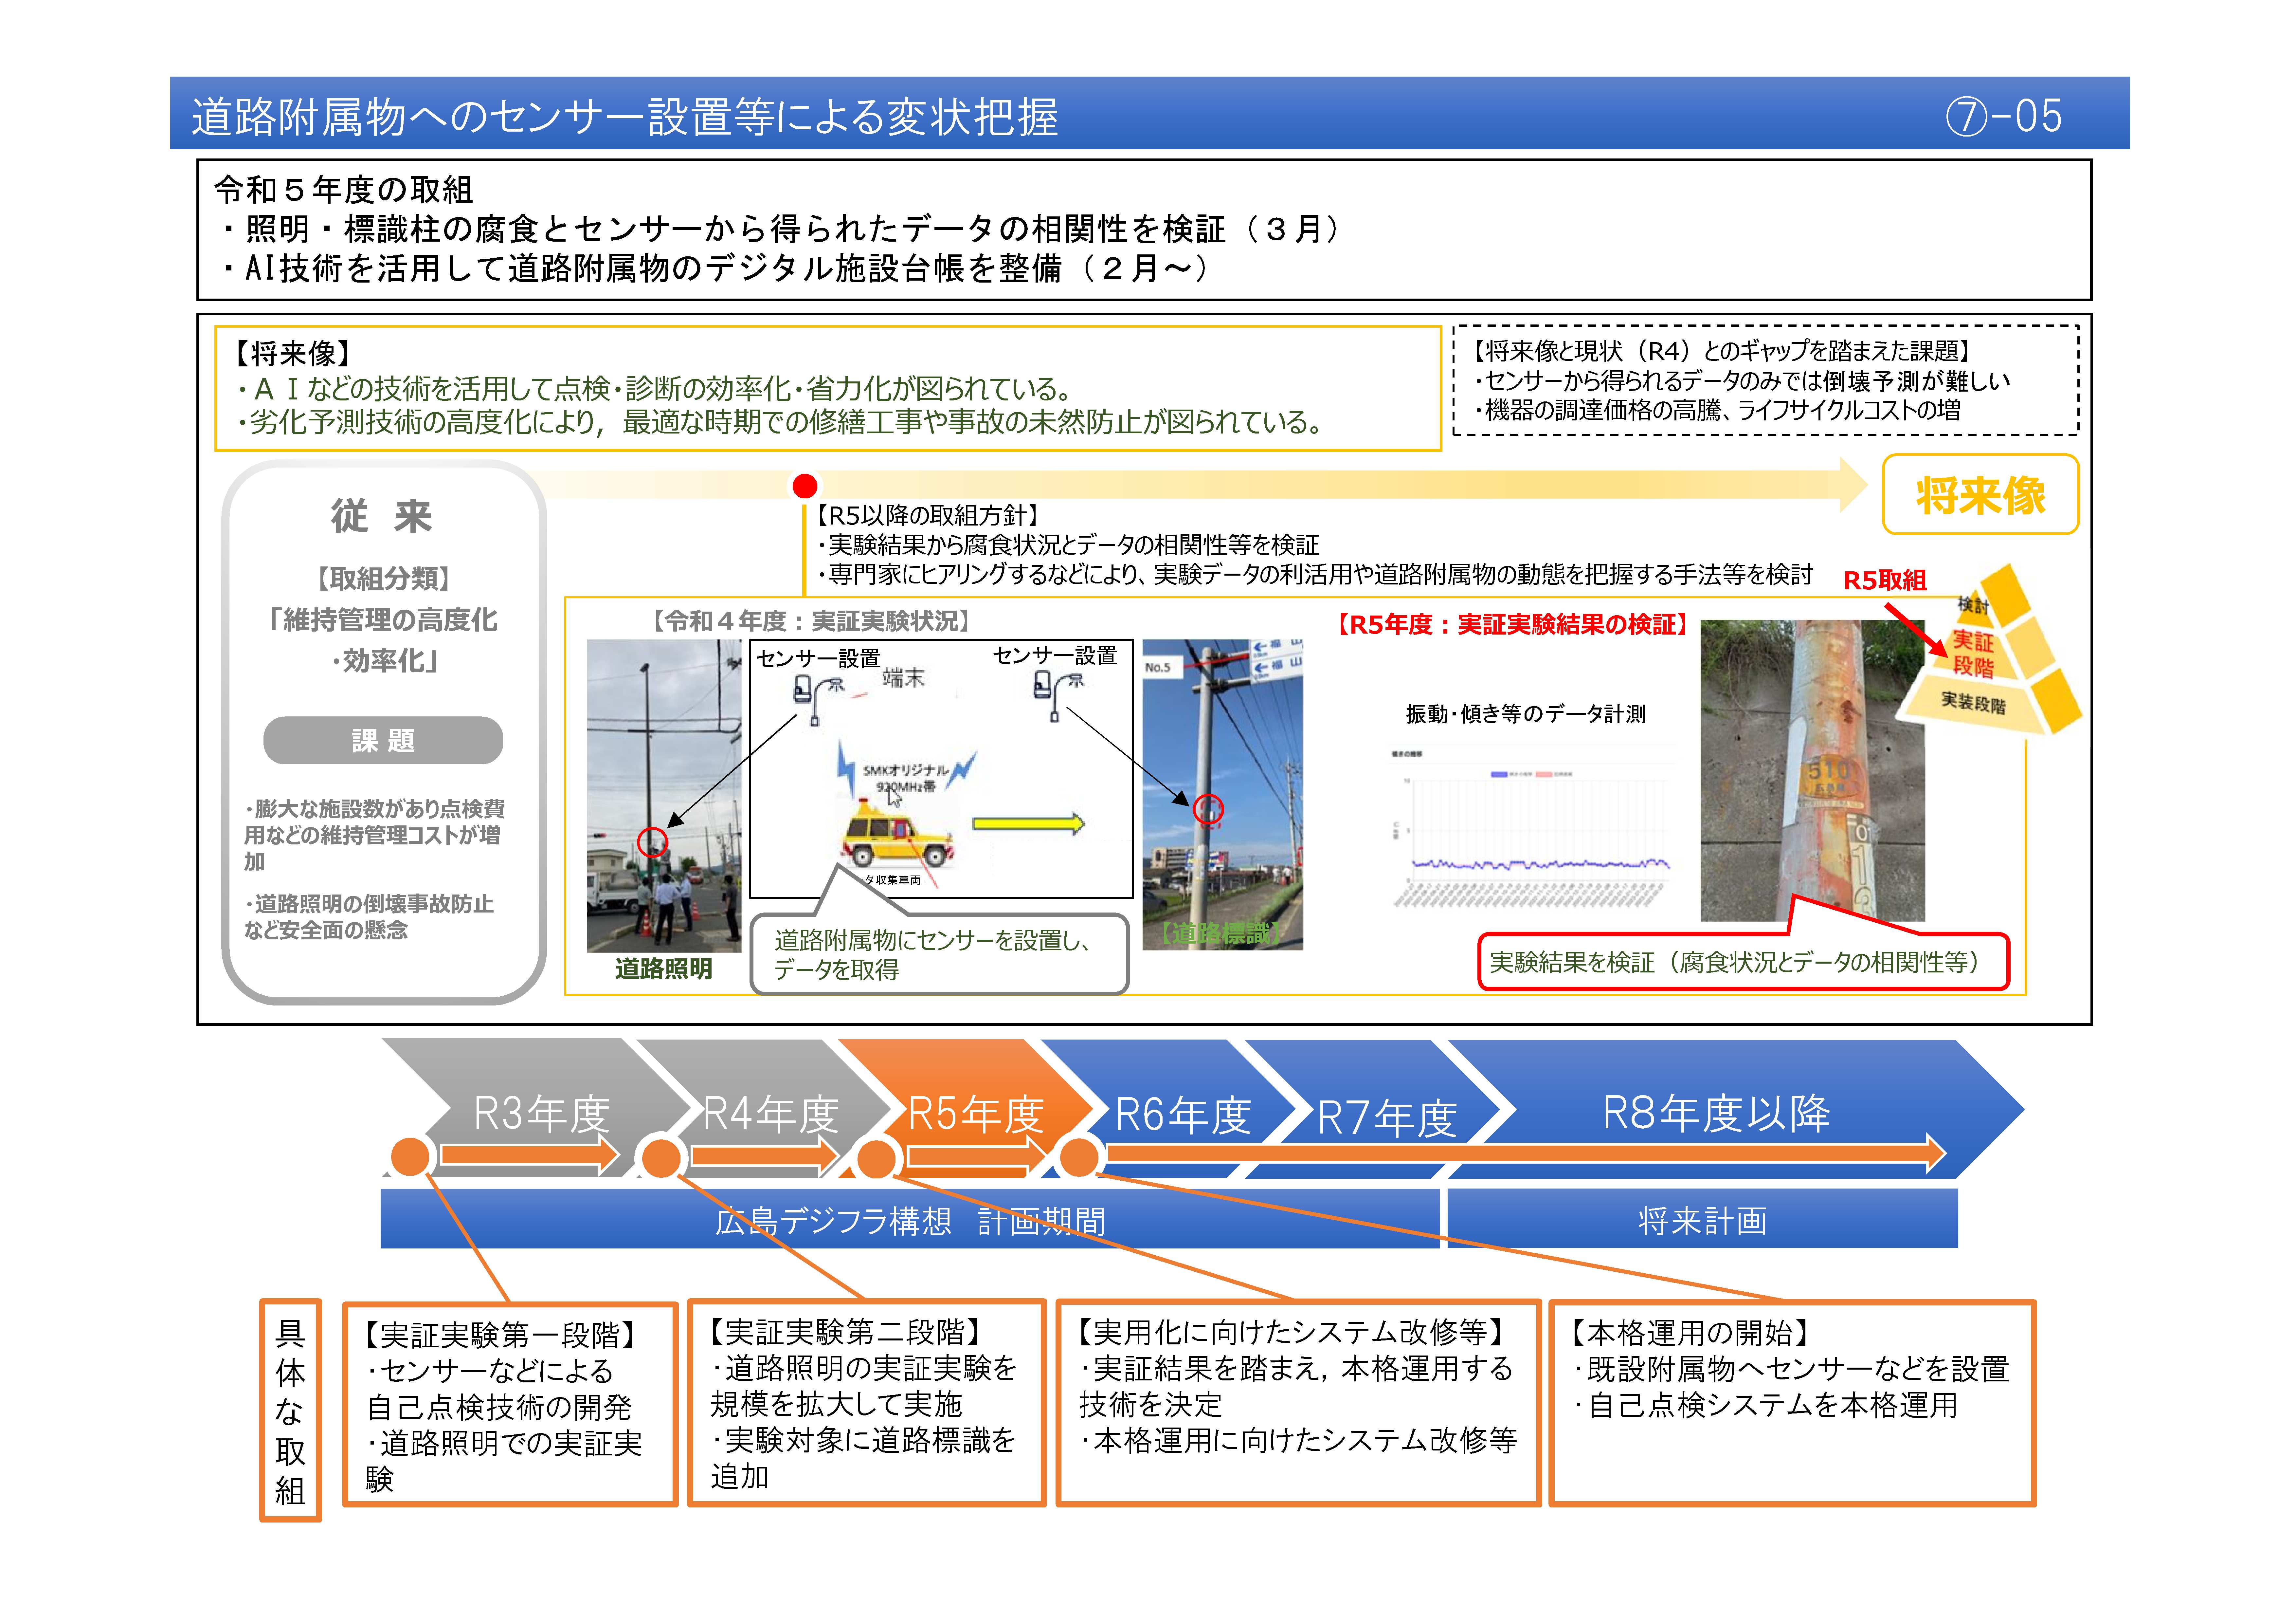The image size is (2296, 1624).
Task: Click the gray 課題 pill button
Action: tap(383, 740)
